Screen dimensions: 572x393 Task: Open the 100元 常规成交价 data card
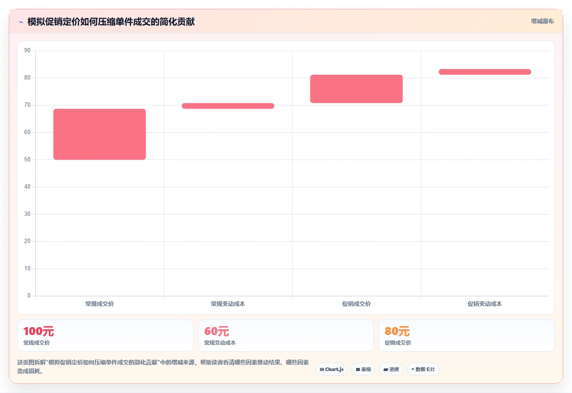point(105,335)
